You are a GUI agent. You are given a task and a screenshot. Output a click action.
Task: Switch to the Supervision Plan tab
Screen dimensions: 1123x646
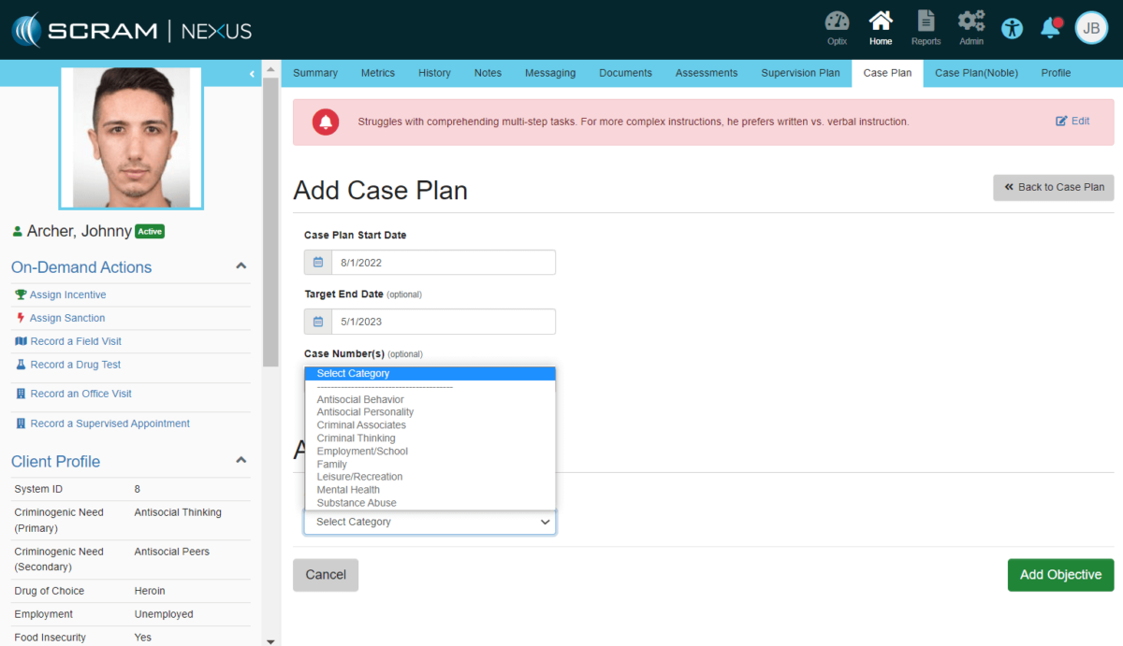point(800,72)
